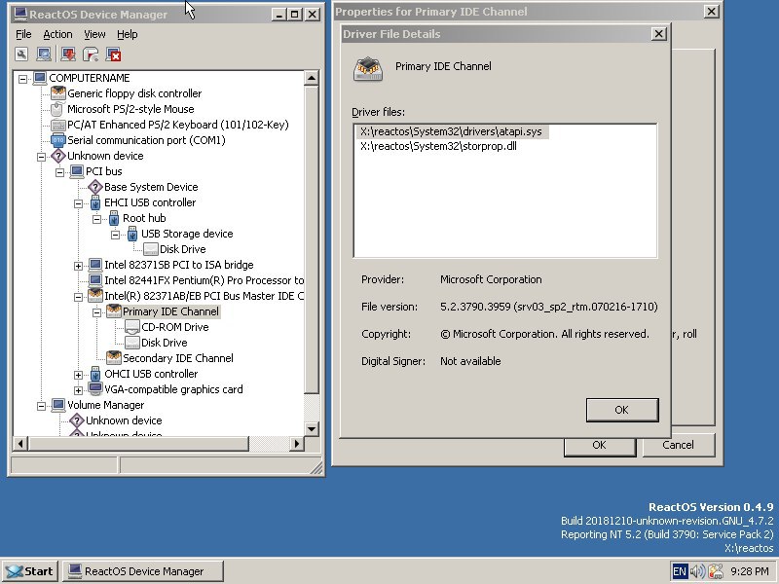Click the Properties toolbar icon in Device Manager
The image size is (779, 584).
[21, 55]
